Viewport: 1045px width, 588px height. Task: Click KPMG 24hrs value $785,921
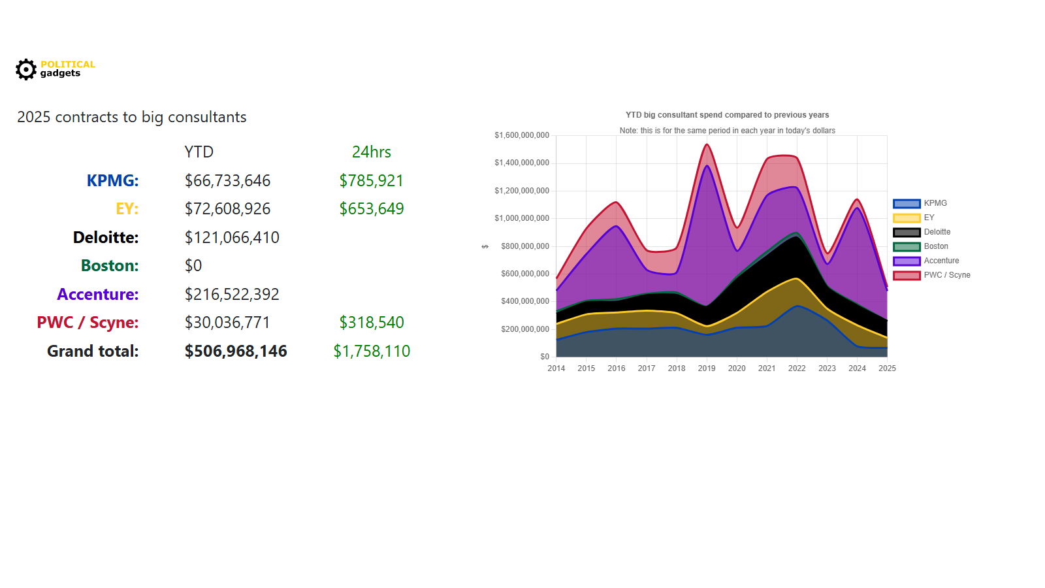(x=372, y=180)
